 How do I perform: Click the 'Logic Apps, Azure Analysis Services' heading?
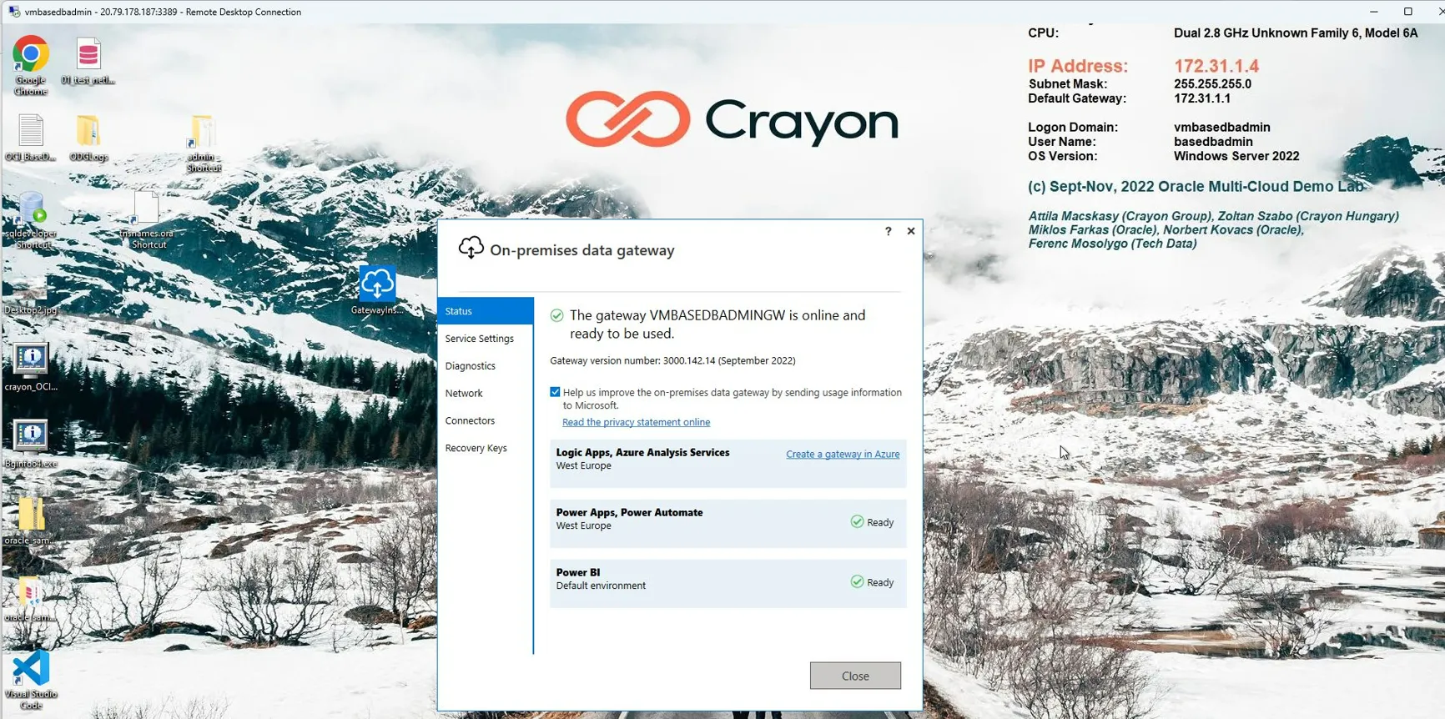pyautogui.click(x=642, y=452)
